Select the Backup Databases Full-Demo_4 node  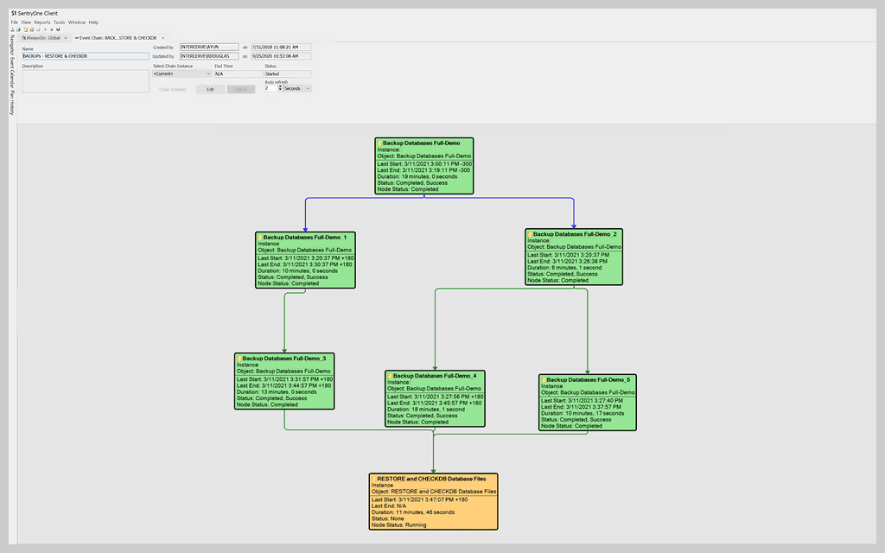pos(435,397)
